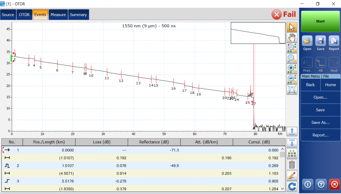Screen dimensions: 341x194
Task: Click the zoom in magnifier icon
Action: [292, 69]
